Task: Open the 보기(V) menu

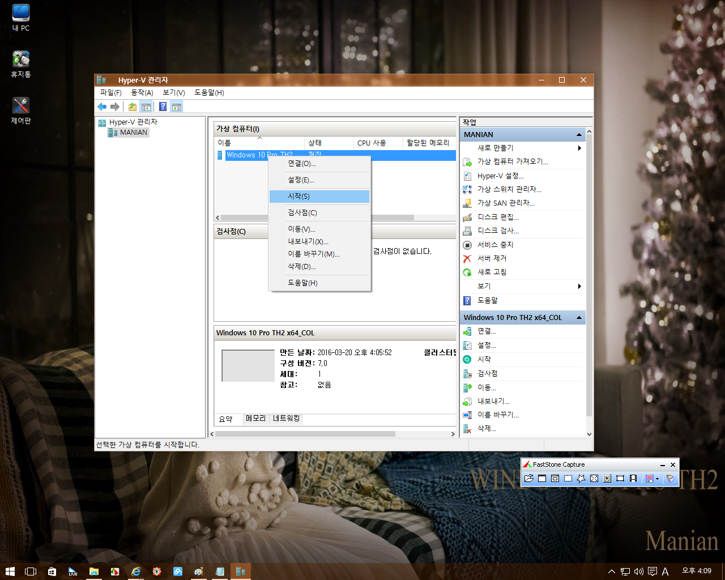Action: [x=174, y=92]
